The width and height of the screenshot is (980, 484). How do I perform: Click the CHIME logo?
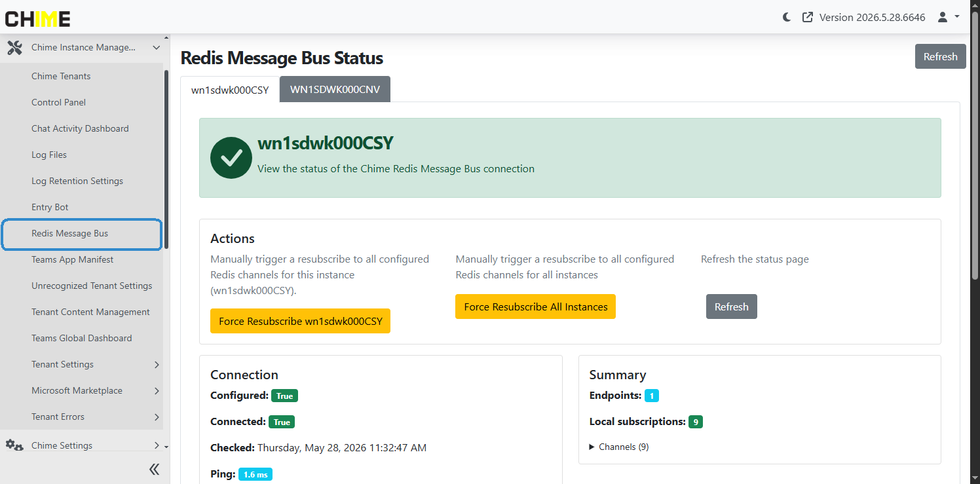pyautogui.click(x=37, y=18)
